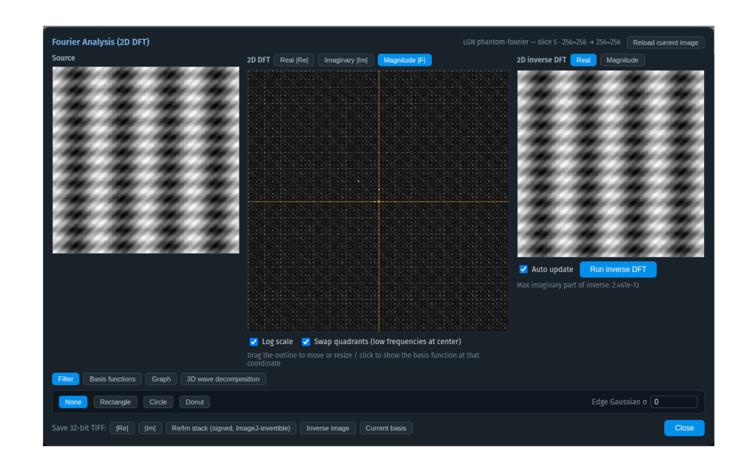Close the Fourier Analysis dialog
The width and height of the screenshot is (756, 471).
[x=684, y=428]
